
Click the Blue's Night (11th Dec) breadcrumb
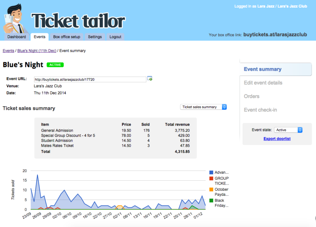(x=37, y=51)
